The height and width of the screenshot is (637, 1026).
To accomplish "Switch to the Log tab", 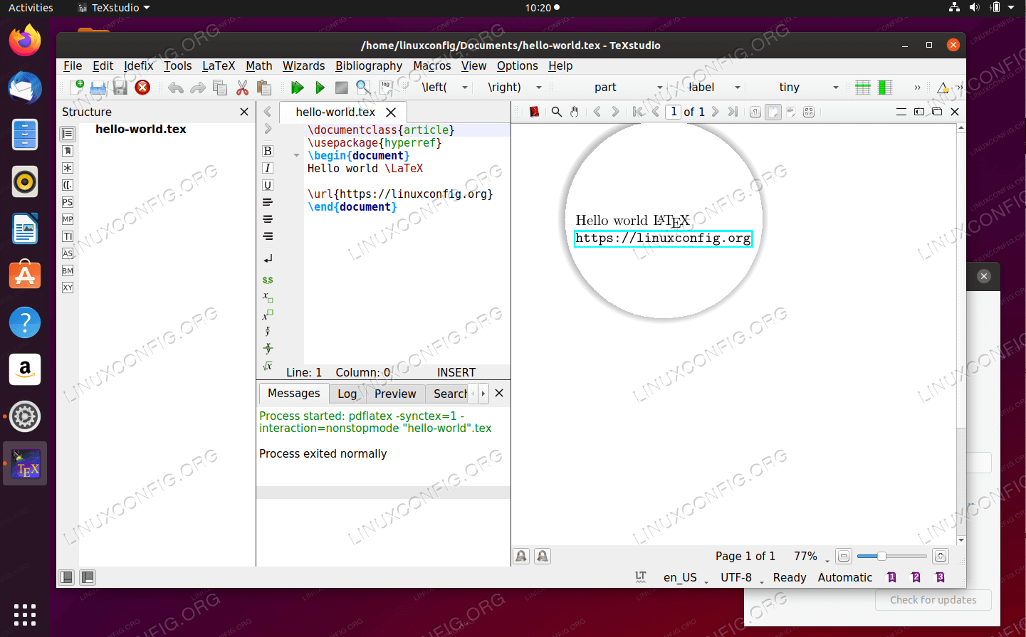I will point(347,394).
